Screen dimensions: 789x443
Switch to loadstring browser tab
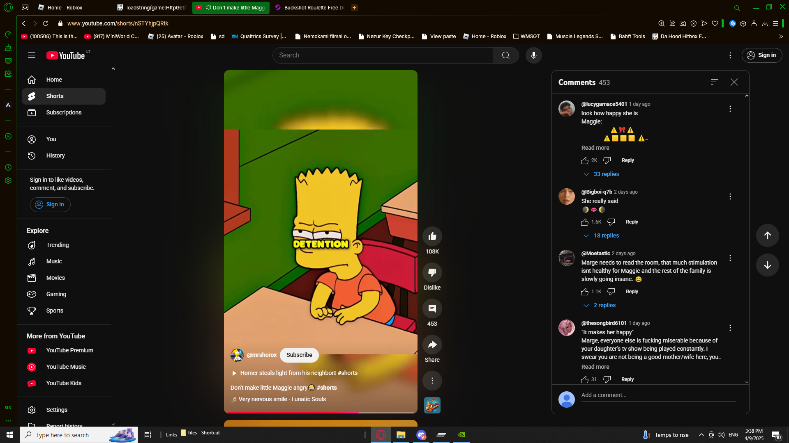pos(152,7)
